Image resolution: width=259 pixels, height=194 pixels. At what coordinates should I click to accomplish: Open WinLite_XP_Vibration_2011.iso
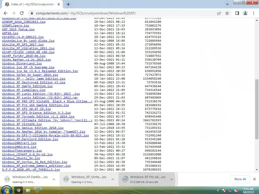(x=28, y=48)
